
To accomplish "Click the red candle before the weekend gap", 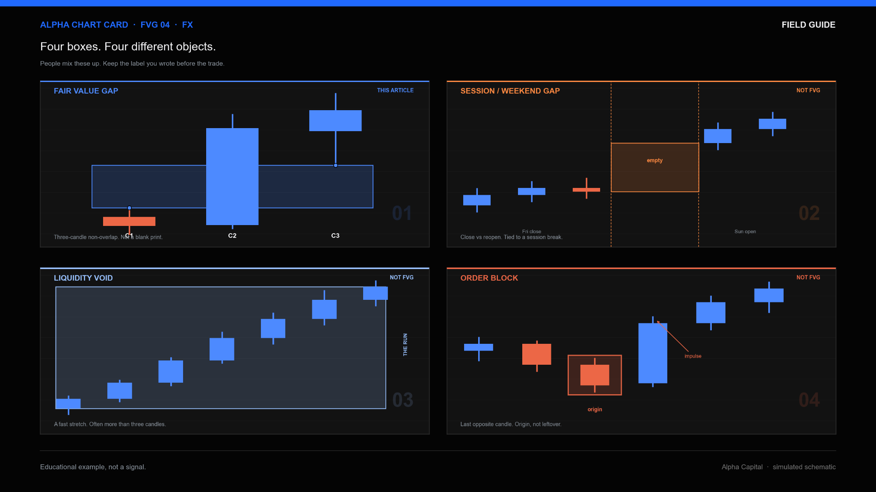I will pyautogui.click(x=586, y=190).
